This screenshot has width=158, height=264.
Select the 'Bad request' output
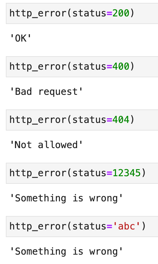[46, 92]
